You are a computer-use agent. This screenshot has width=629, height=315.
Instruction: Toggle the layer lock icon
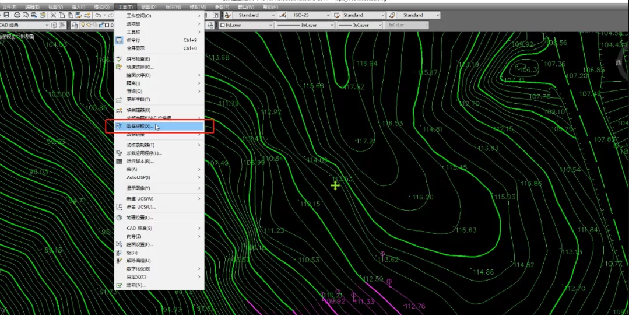(x=101, y=25)
